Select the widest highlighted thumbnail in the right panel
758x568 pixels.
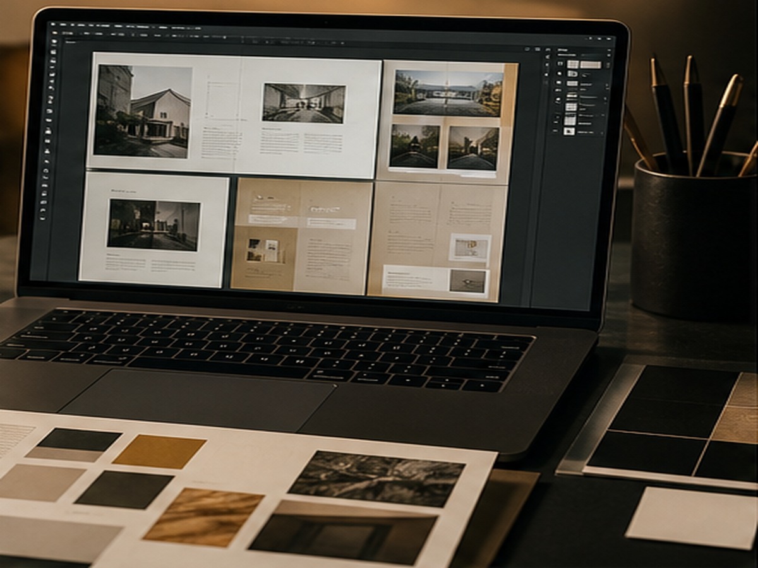591,64
